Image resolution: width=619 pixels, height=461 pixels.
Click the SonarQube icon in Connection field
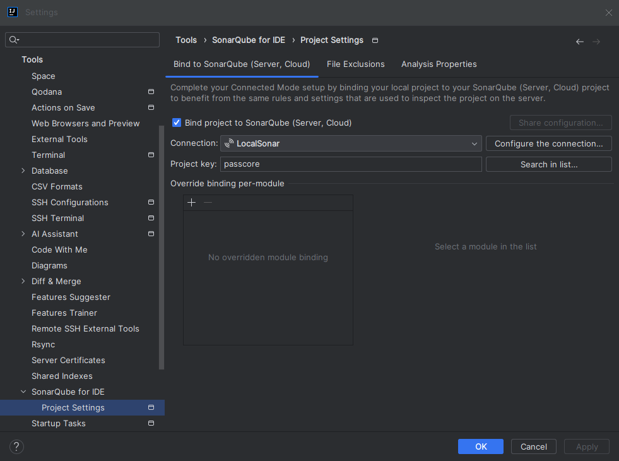tap(229, 143)
